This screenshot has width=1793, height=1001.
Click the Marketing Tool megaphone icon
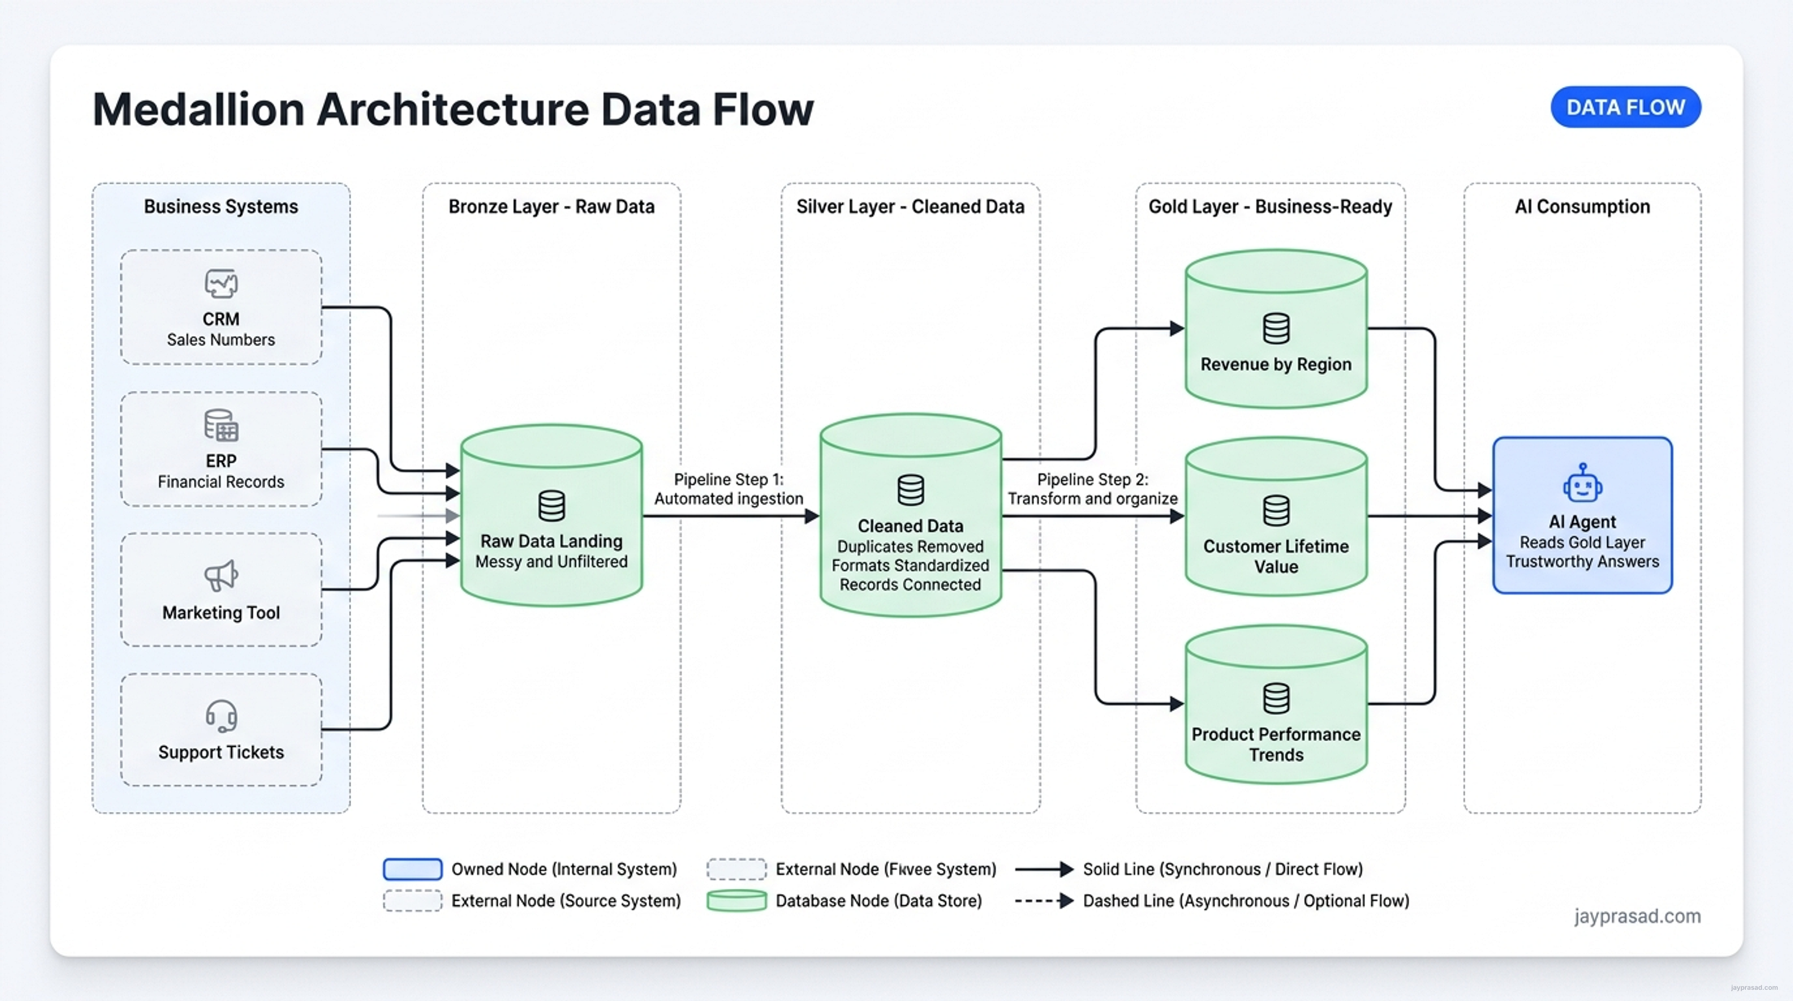point(221,575)
